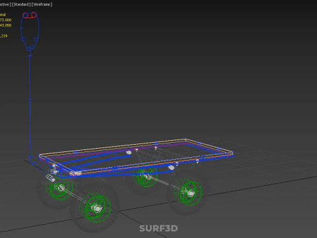Viewport: 317px width, 238px height.
Task: Select the orange-edged cart platform deck
Action: pos(136,157)
